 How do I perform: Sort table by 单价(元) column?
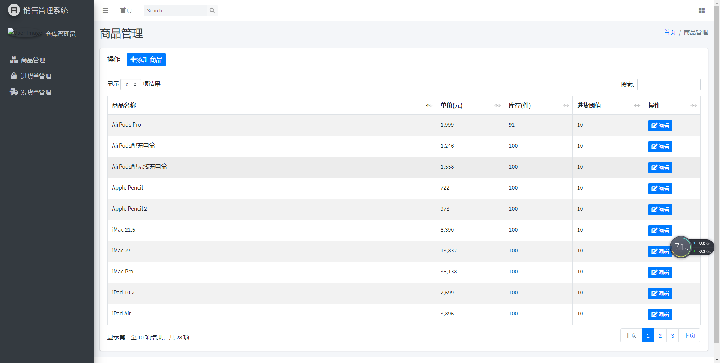[469, 106]
